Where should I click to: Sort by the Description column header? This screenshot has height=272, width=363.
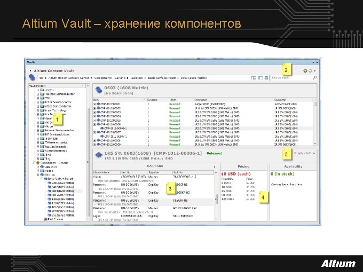[x=233, y=100]
